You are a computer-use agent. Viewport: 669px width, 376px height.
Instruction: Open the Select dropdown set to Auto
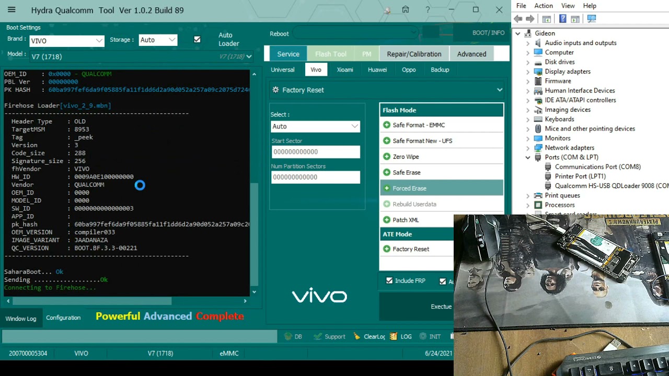[x=315, y=126]
